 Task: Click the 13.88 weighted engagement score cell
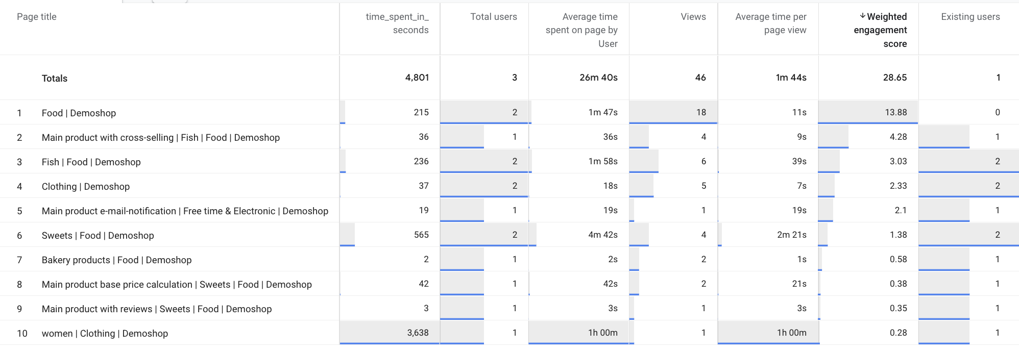[895, 112]
